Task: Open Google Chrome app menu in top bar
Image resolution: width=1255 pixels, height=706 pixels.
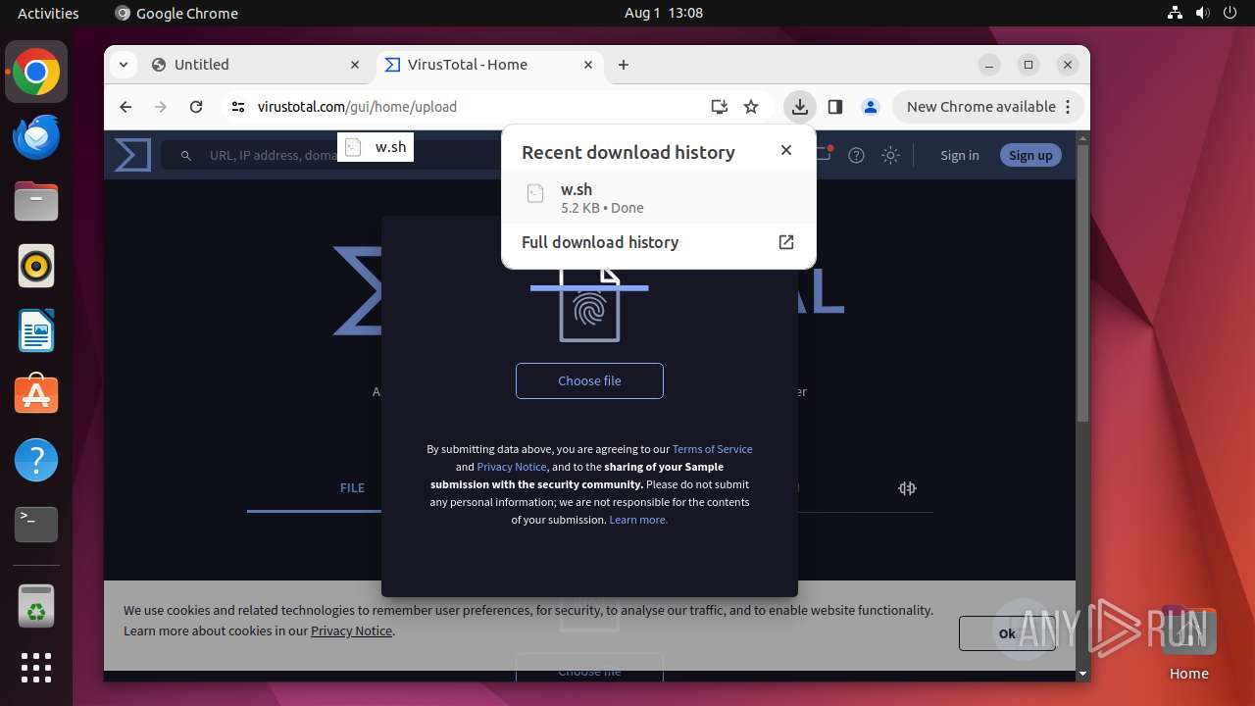Action: (x=176, y=13)
